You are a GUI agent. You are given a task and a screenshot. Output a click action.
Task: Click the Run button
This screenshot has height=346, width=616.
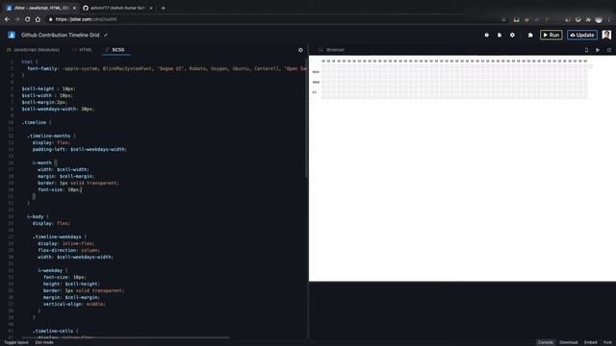(551, 35)
